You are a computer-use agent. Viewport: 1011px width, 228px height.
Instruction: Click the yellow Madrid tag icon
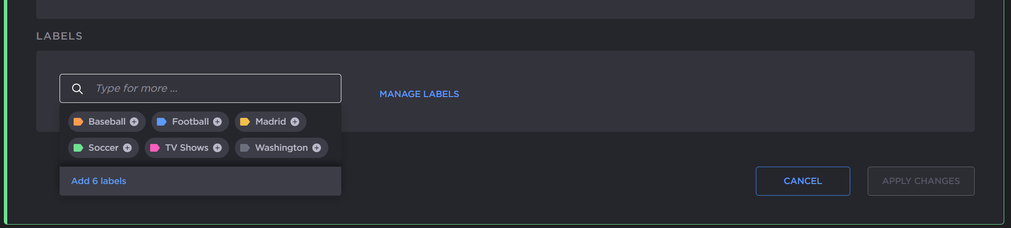[245, 122]
